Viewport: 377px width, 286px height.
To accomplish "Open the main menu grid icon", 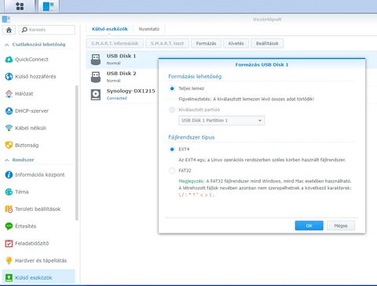I will (20, 6).
